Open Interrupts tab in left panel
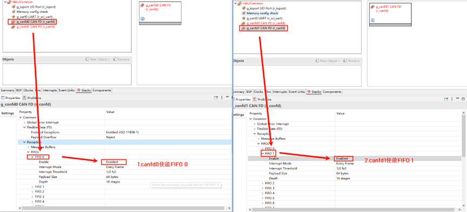This screenshot has width=467, height=212. (x=50, y=90)
